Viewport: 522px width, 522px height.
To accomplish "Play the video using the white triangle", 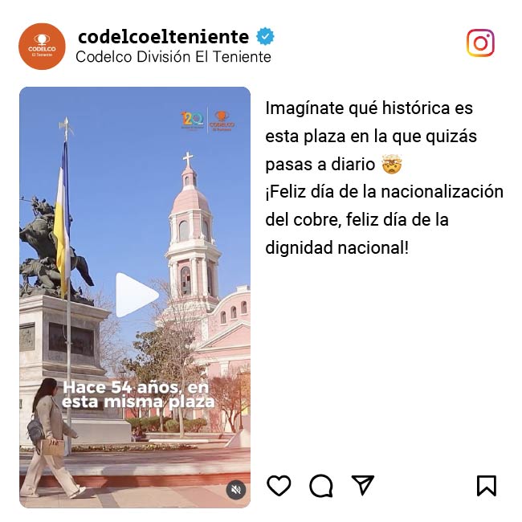I will [137, 295].
